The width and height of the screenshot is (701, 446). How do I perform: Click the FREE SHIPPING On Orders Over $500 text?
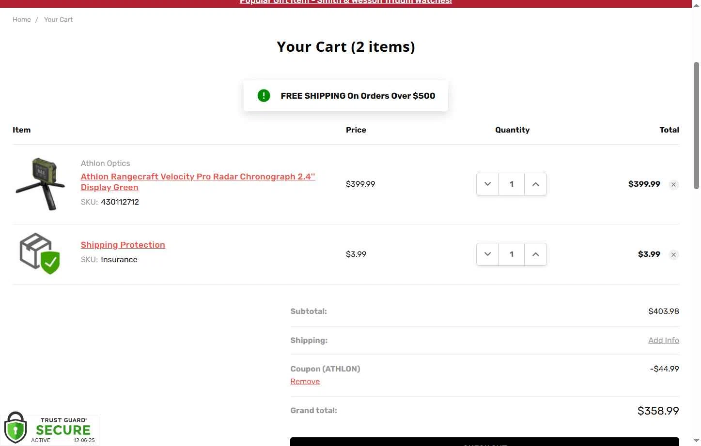pos(358,96)
